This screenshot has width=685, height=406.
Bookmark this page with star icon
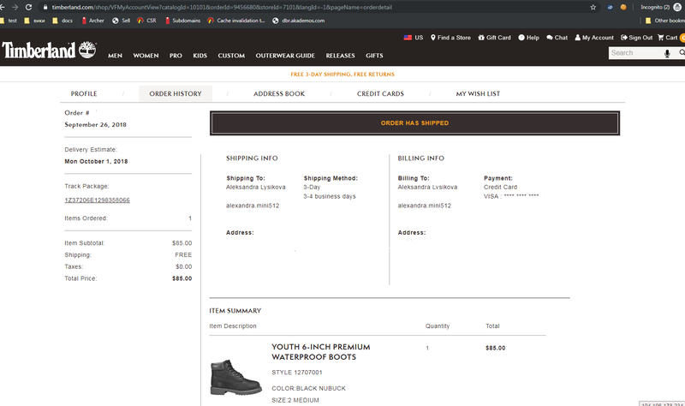tap(593, 7)
